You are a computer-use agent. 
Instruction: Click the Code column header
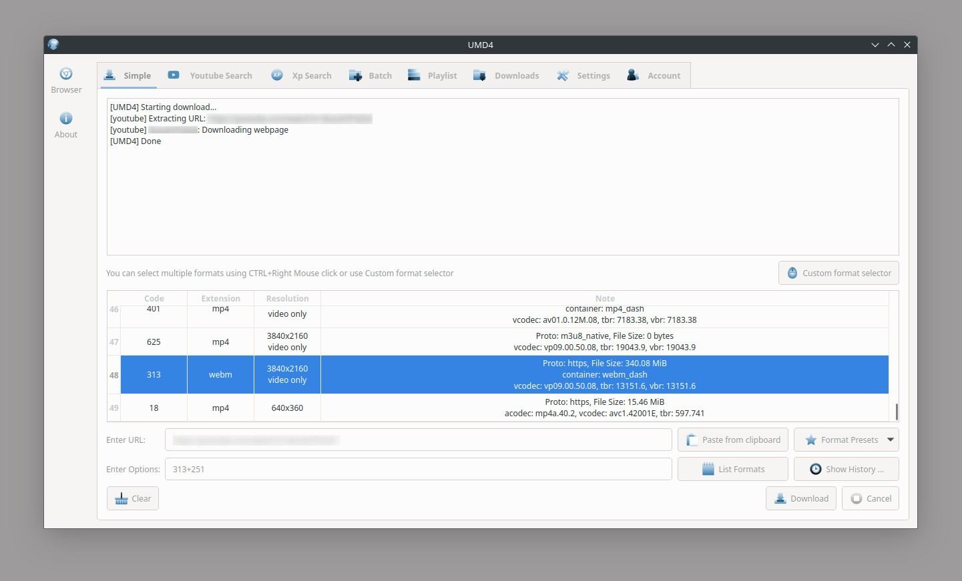154,298
